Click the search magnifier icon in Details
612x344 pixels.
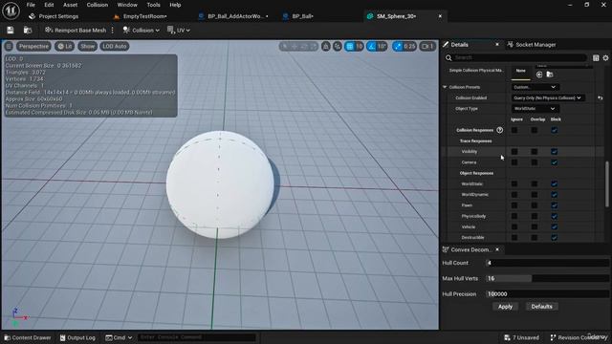click(448, 57)
